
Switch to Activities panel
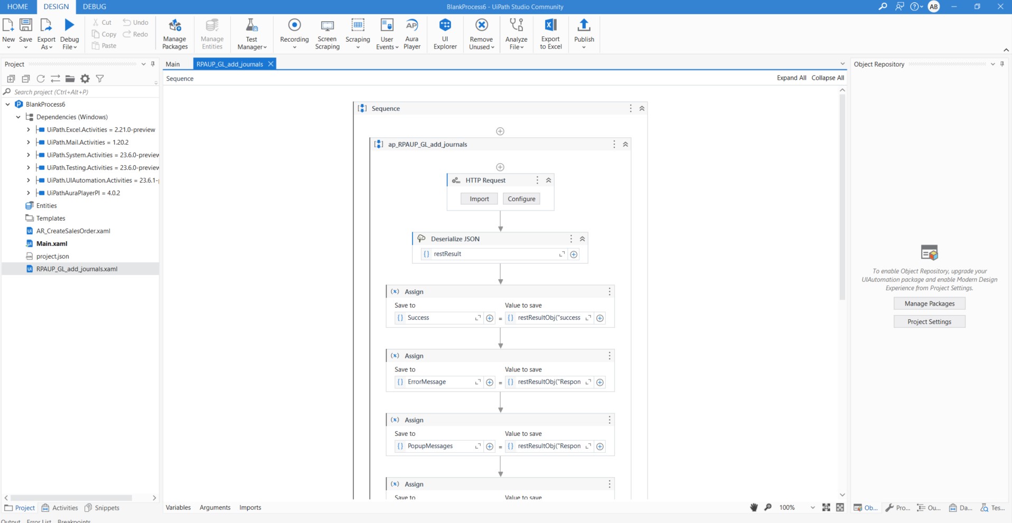click(60, 508)
